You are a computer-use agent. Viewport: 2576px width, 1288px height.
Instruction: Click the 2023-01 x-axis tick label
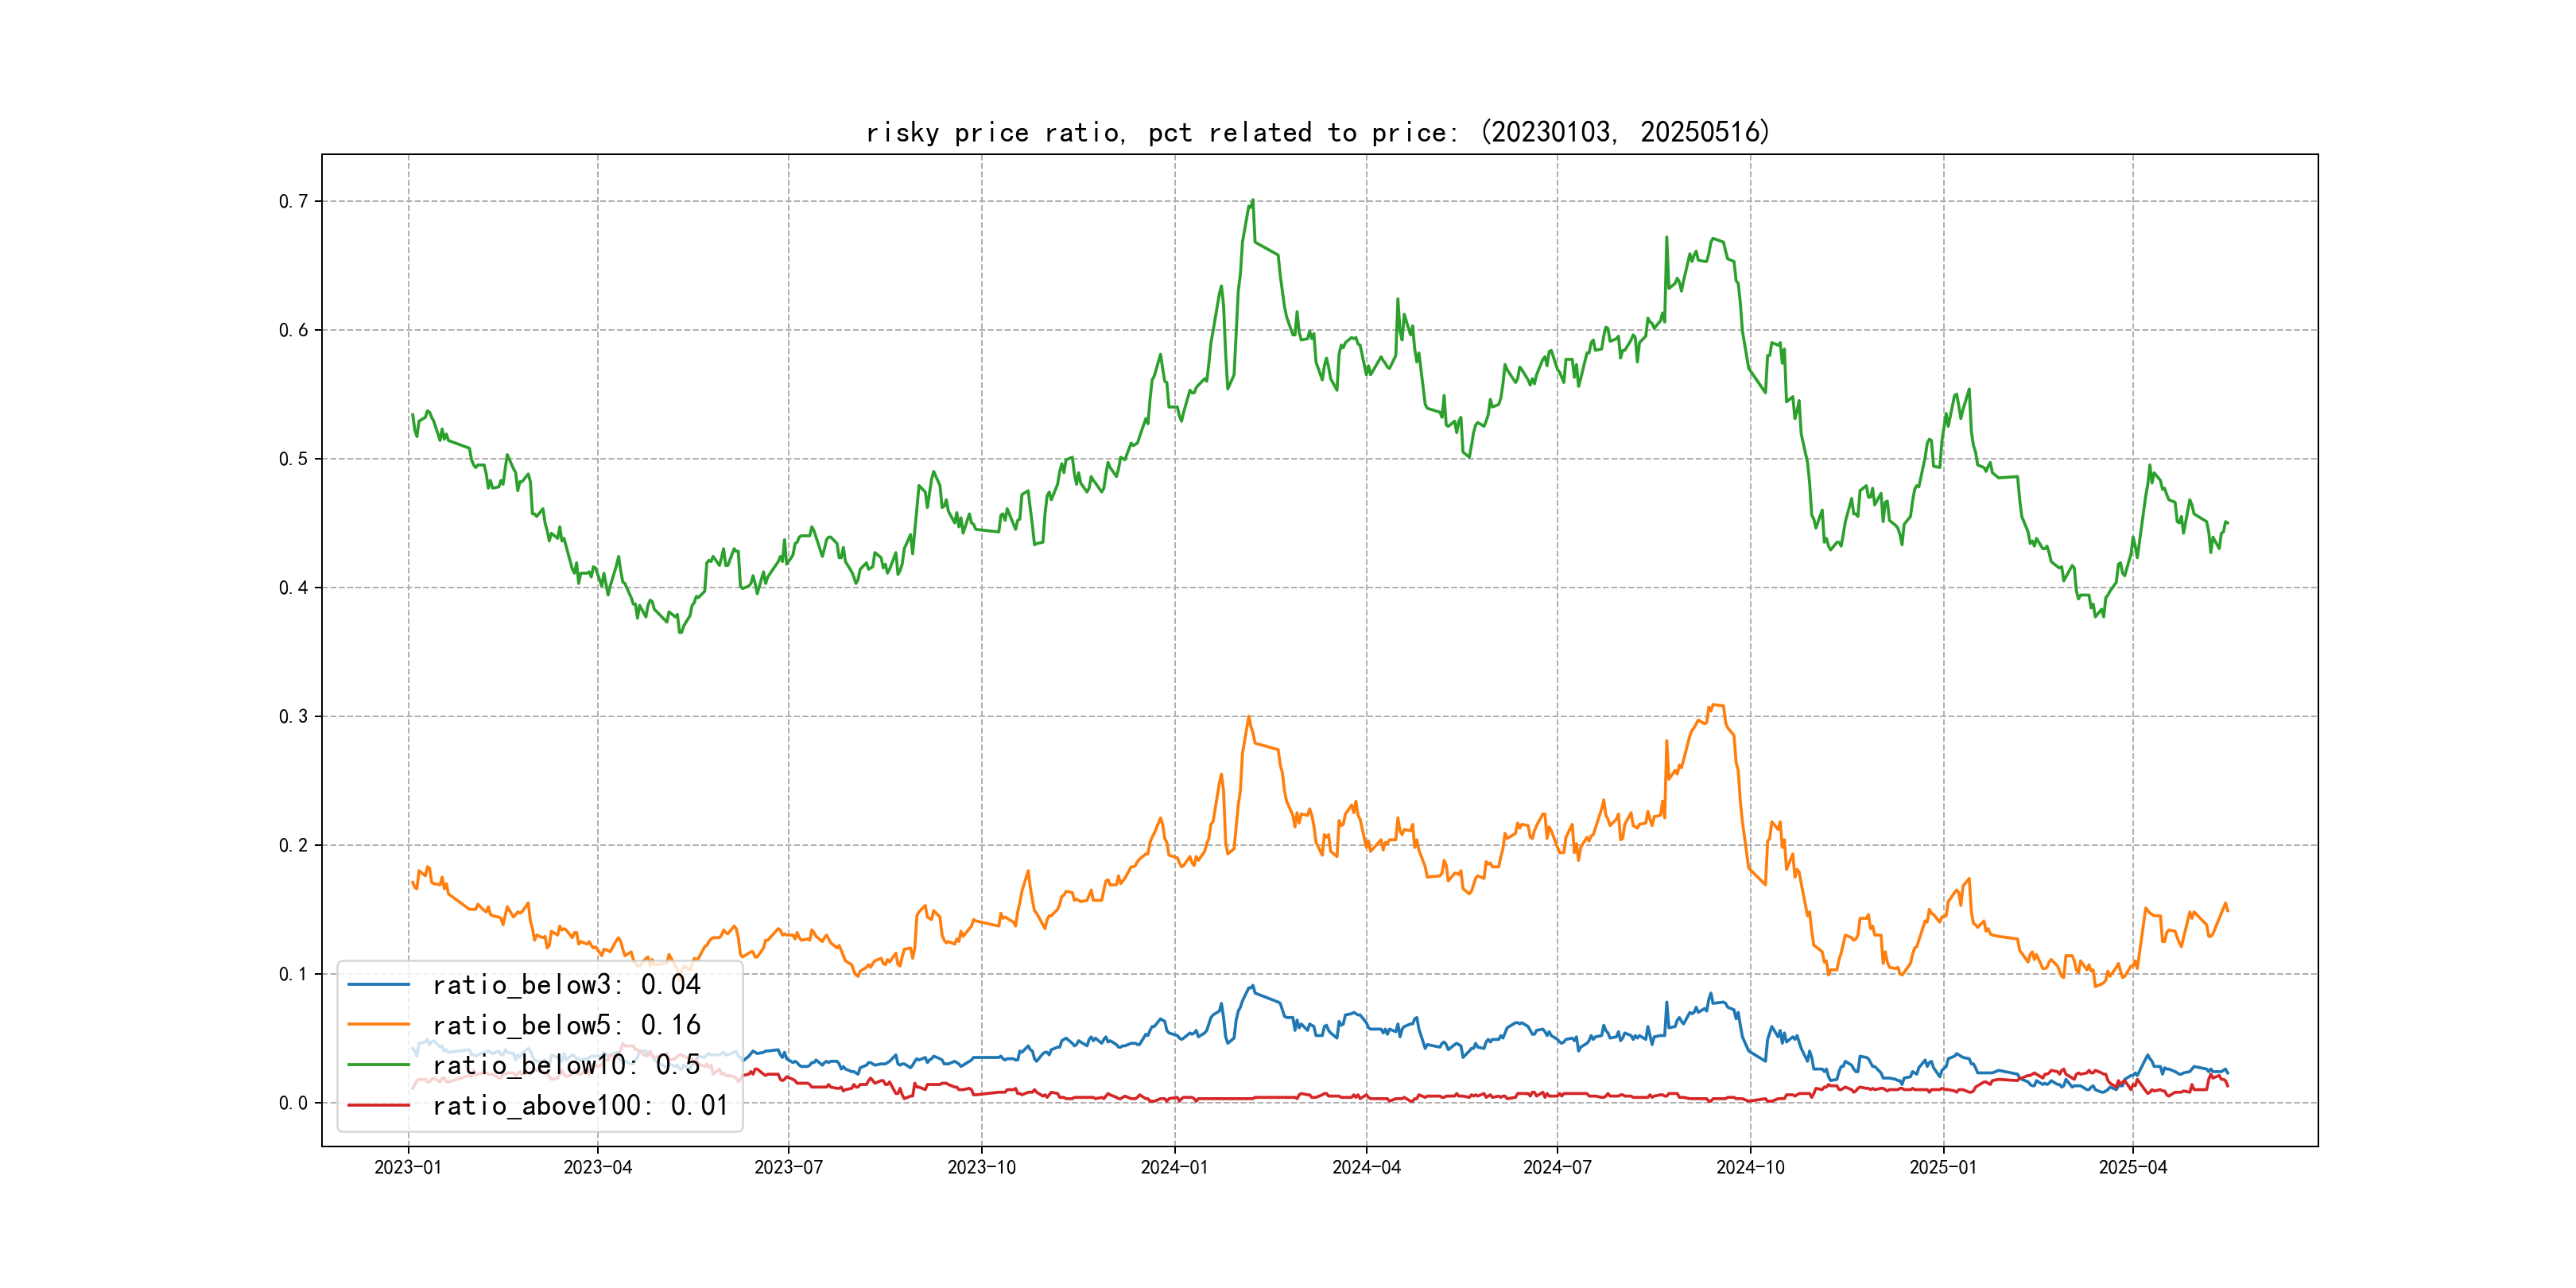coord(408,1167)
